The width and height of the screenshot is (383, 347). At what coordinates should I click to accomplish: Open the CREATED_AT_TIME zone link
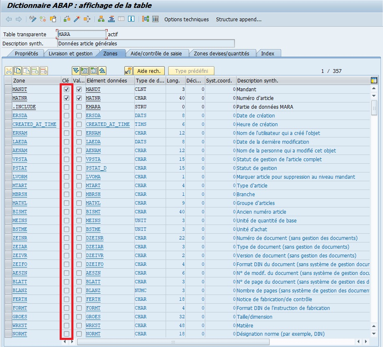point(34,125)
